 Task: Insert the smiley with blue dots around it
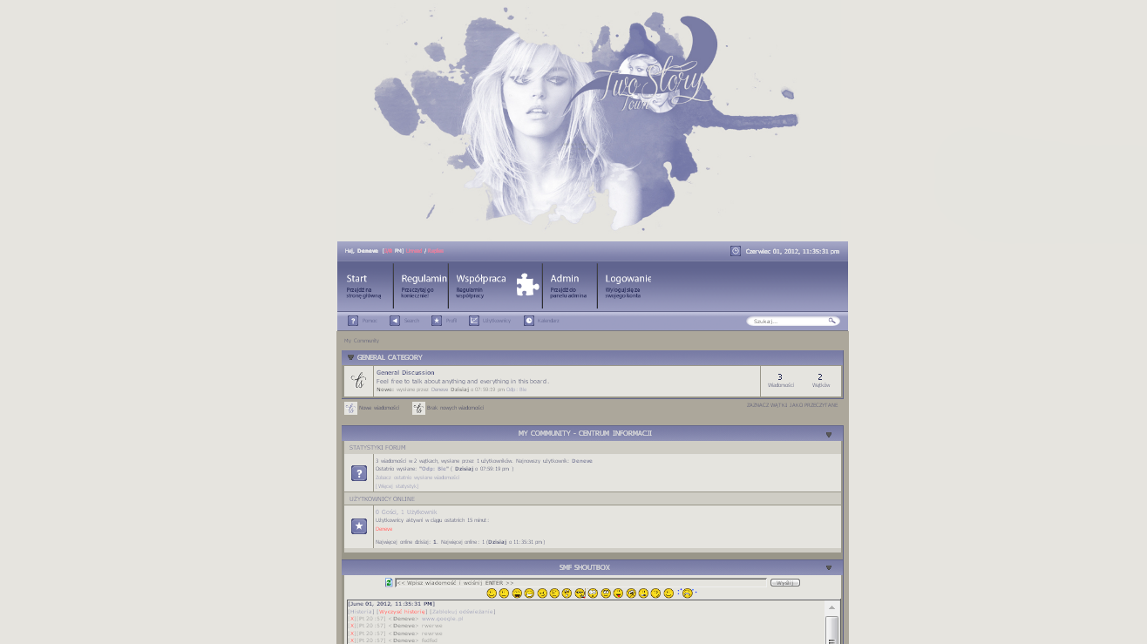pos(687,593)
